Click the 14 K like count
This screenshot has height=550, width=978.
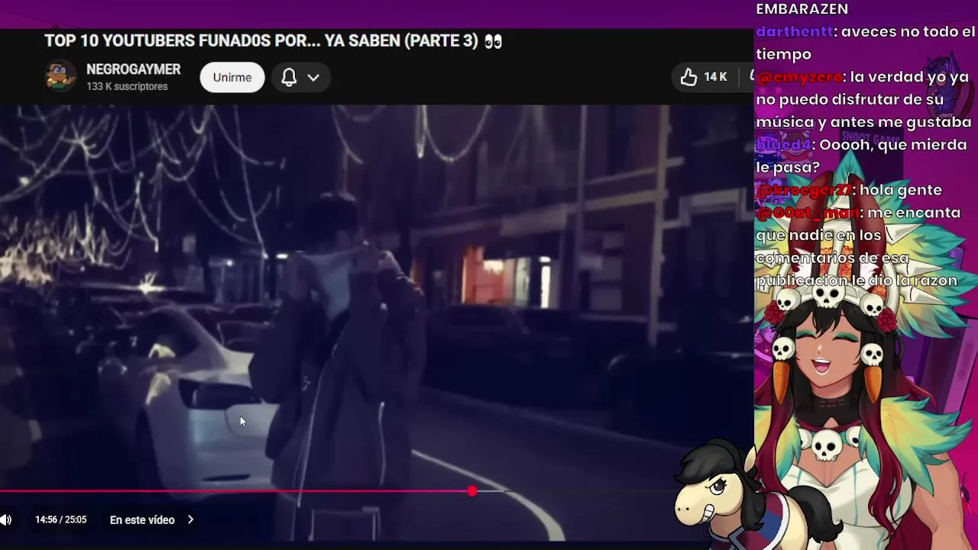[x=716, y=77]
